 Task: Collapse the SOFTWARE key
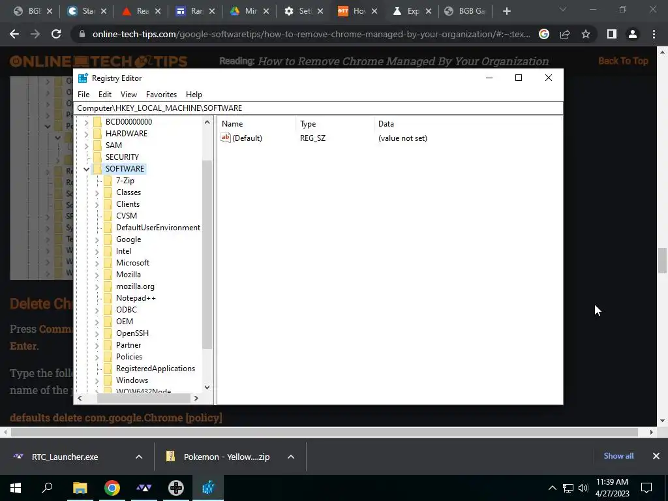coord(87,169)
